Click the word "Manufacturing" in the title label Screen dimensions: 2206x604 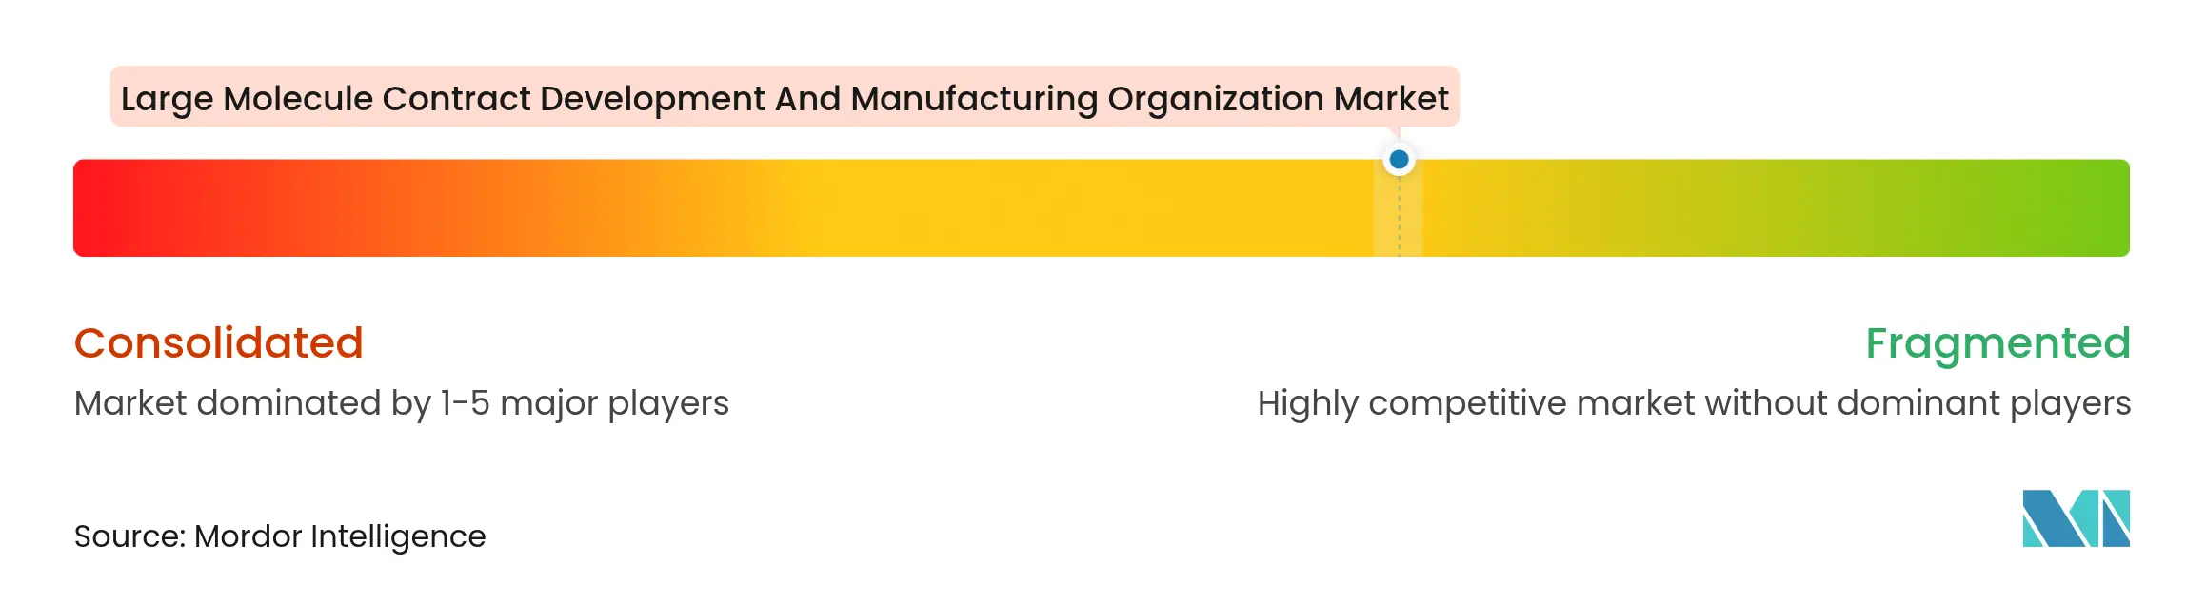click(x=974, y=99)
